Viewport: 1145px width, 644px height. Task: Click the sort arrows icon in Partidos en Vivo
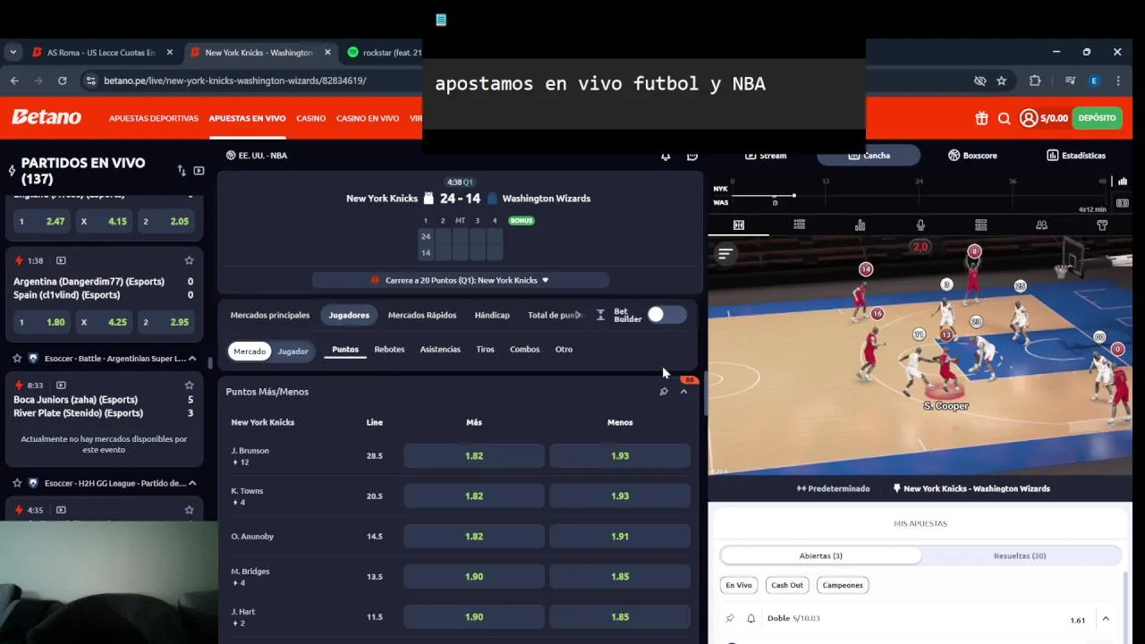tap(182, 170)
